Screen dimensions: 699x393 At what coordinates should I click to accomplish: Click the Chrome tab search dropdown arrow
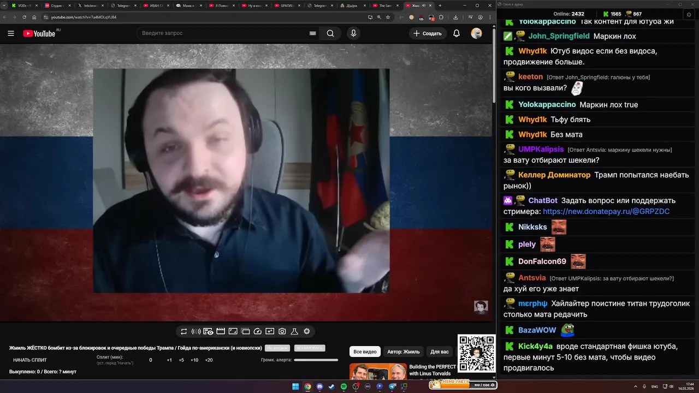click(x=4, y=5)
